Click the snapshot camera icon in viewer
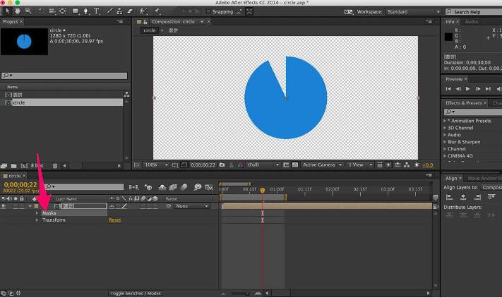502x298 pixels. pos(222,165)
